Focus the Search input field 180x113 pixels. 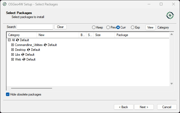(x=35, y=27)
